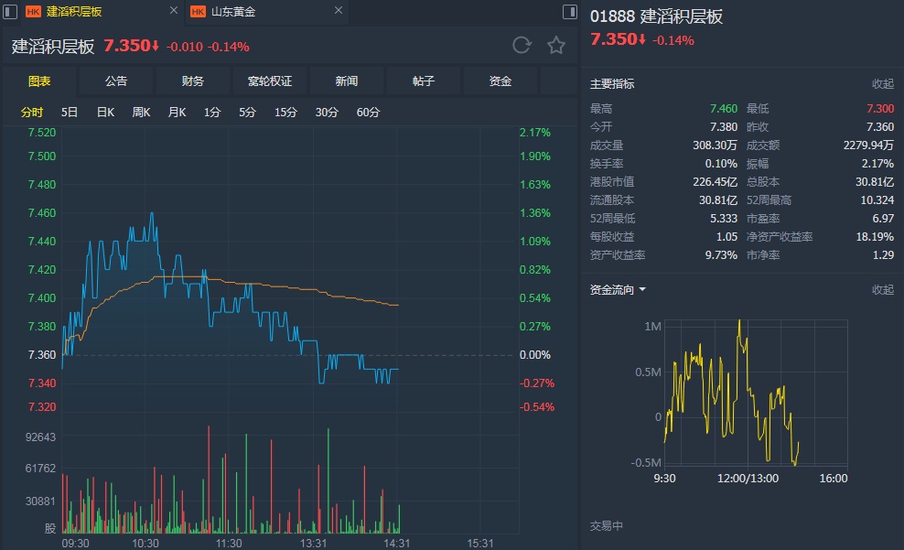
Task: Open the 窝轮权证 warrants tab
Action: tap(270, 81)
